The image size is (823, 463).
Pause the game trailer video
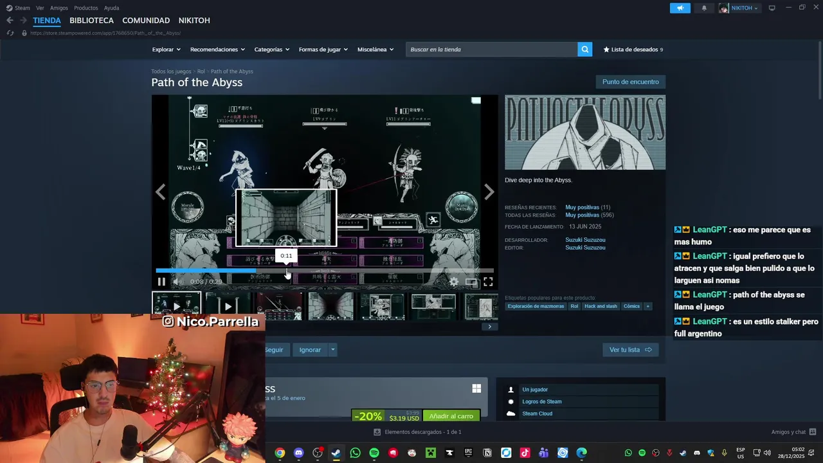pyautogui.click(x=161, y=282)
